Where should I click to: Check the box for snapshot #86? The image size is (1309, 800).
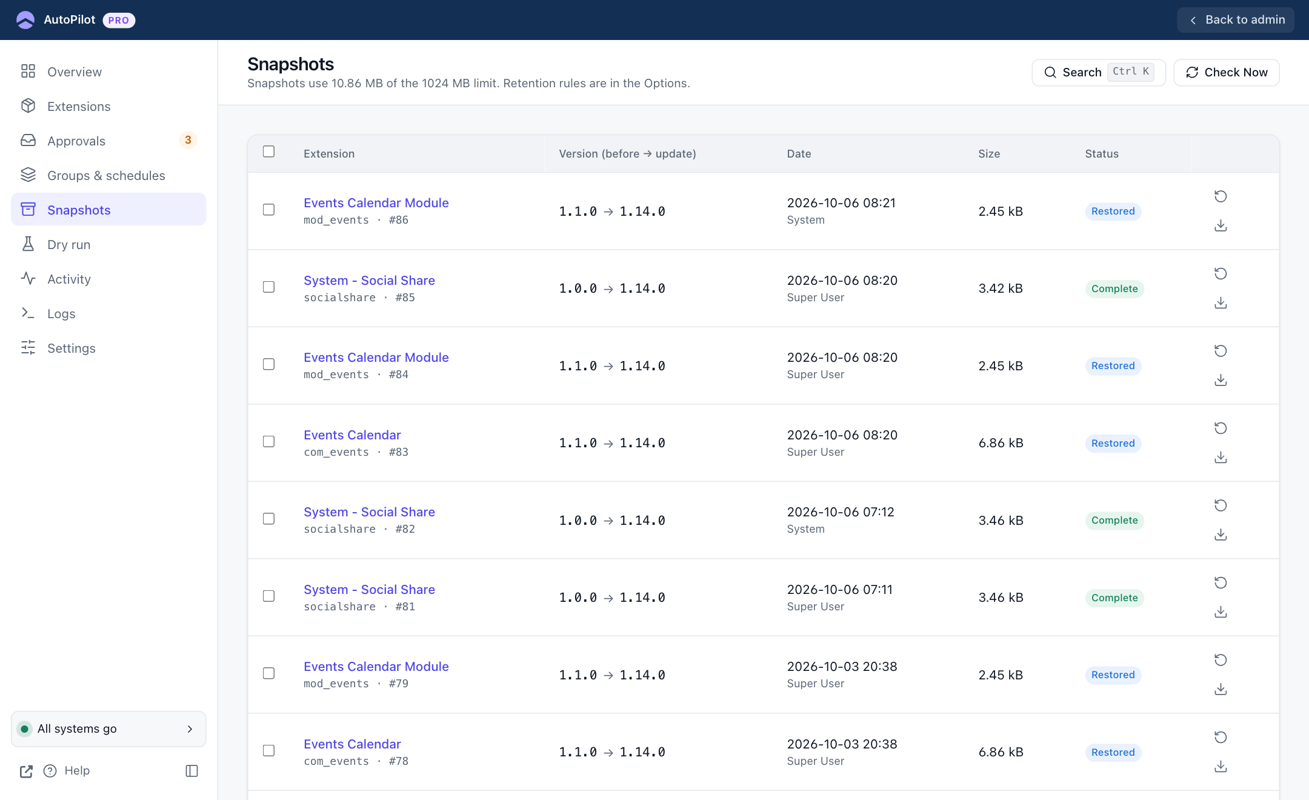click(268, 210)
